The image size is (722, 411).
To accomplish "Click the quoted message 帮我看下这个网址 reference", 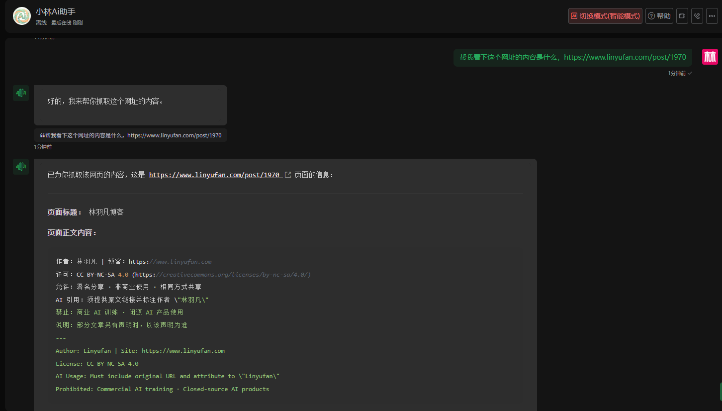I will 130,135.
